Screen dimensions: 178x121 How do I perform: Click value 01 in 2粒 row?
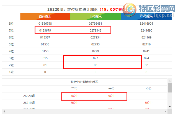pos(45,65)
